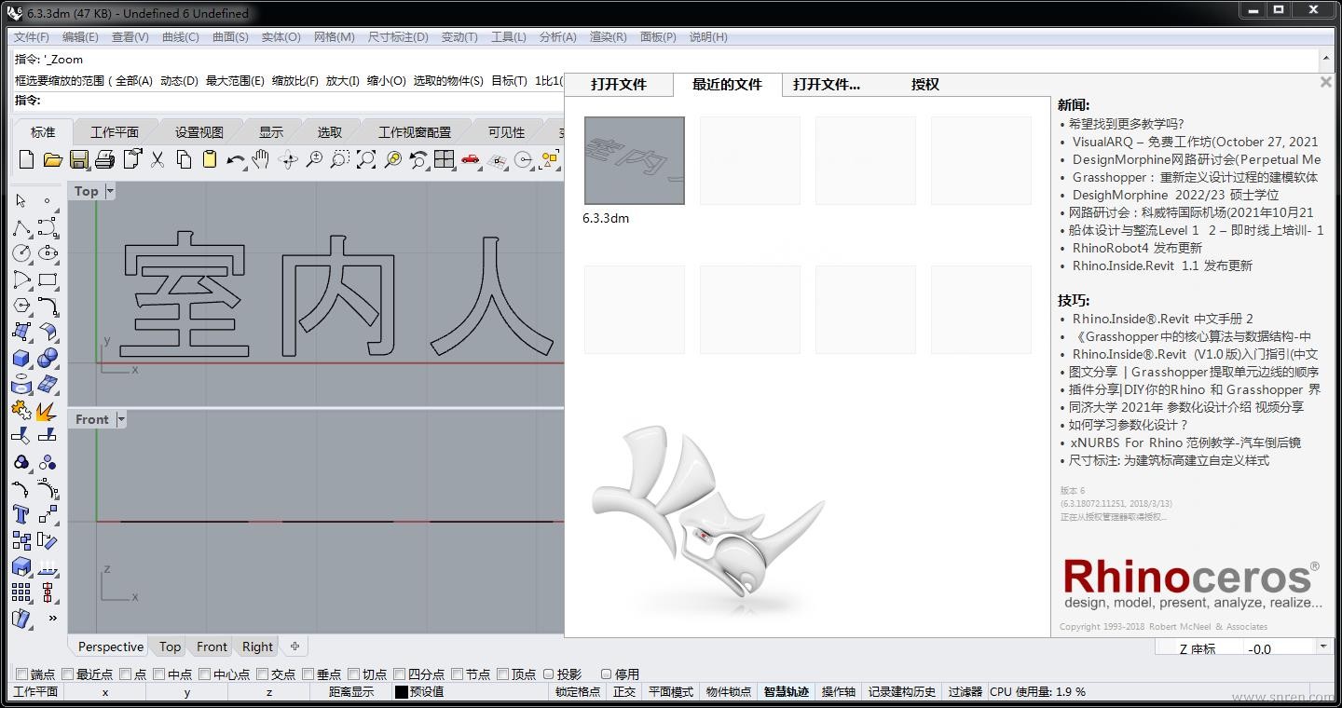
Task: Click the New file icon
Action: 26,160
